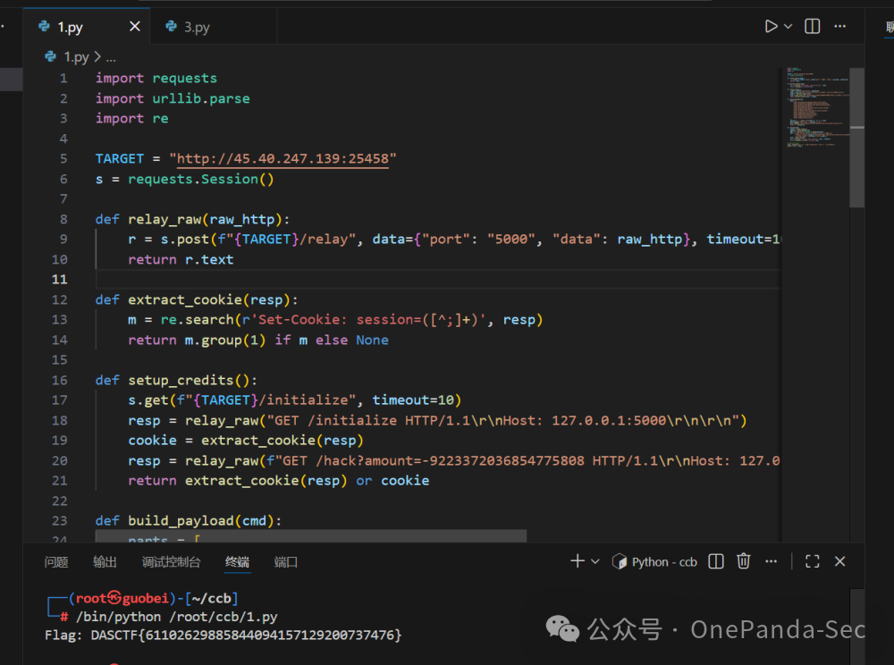
Task: Open the 输出 panel tab
Action: tap(105, 562)
